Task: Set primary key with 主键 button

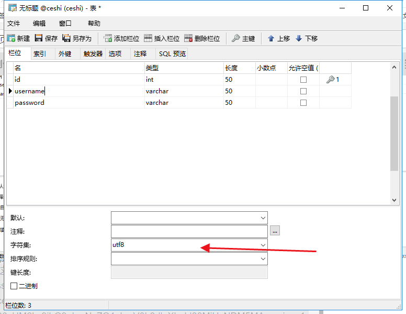Action: point(243,38)
